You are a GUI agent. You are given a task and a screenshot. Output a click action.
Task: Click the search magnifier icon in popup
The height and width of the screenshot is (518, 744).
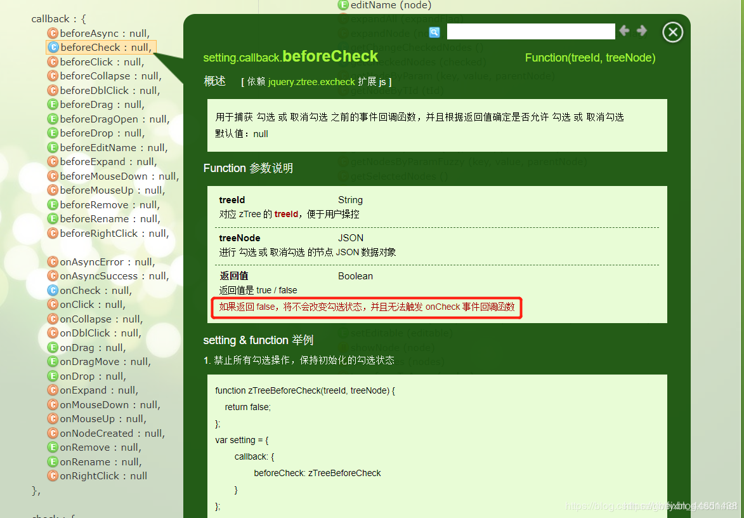pos(434,32)
